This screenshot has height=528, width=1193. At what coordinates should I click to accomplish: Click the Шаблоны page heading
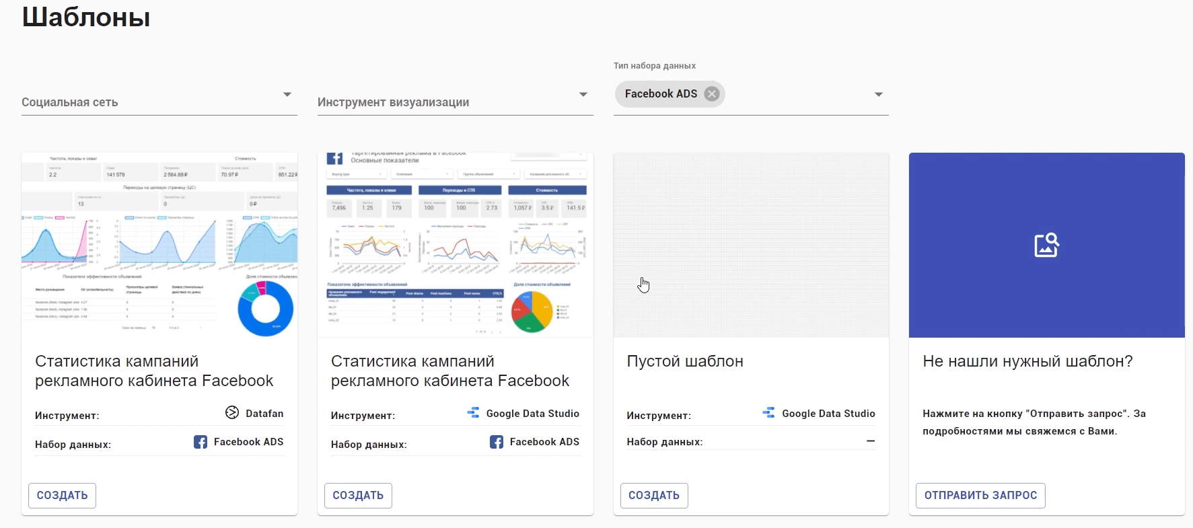coord(86,17)
